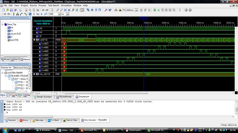The image size is (238, 133).
Task: Switch to the Warnings tab
Action: 38,120
